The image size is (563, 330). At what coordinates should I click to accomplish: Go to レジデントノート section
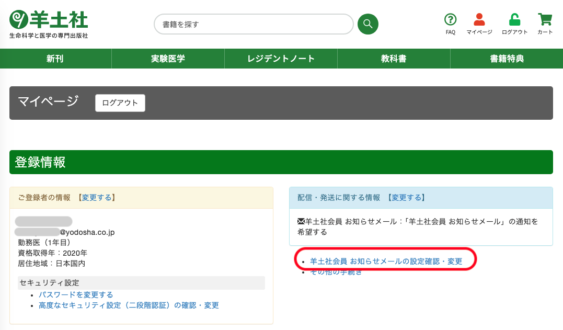(281, 59)
